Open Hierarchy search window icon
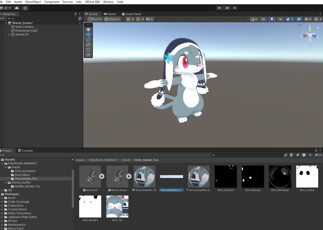Screen dimensions: 323x230 [80, 19]
